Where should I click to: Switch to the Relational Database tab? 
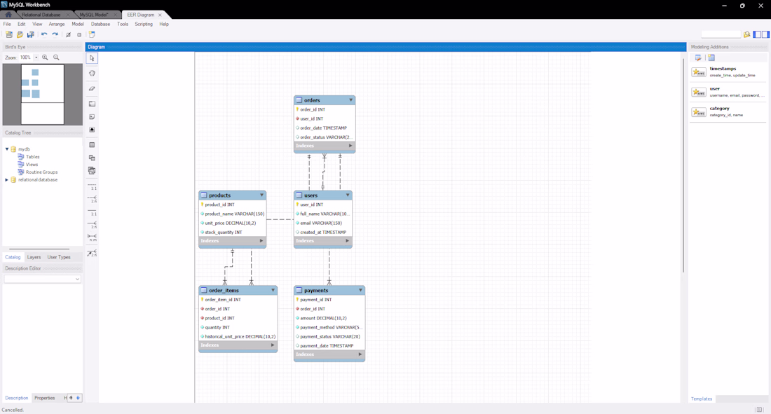pos(41,15)
